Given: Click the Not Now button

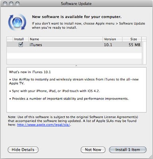Looking at the screenshot, I should [93, 150].
